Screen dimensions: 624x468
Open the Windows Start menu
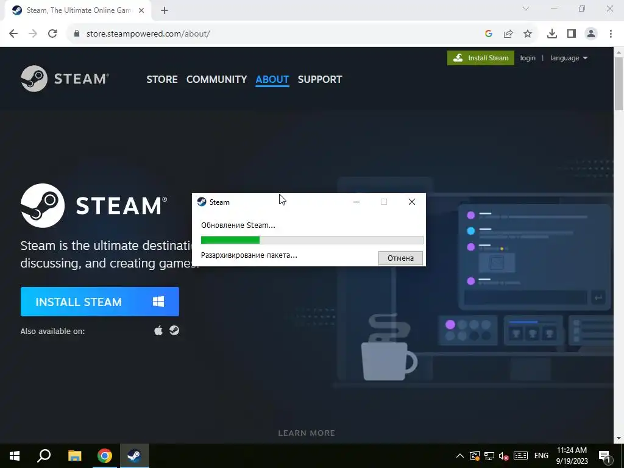(x=15, y=456)
